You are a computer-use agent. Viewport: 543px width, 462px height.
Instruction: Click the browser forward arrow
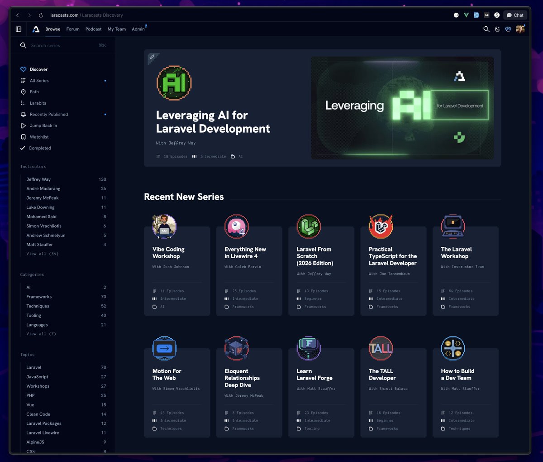29,15
